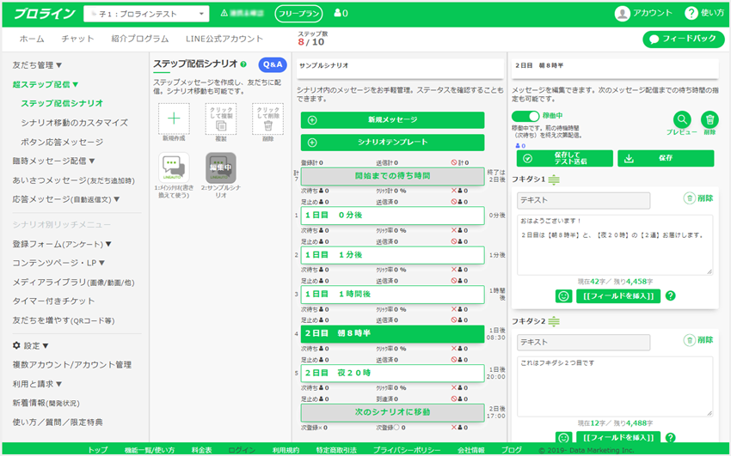Expand コンテンツページ・LP menu
The image size is (731, 456).
point(58,263)
